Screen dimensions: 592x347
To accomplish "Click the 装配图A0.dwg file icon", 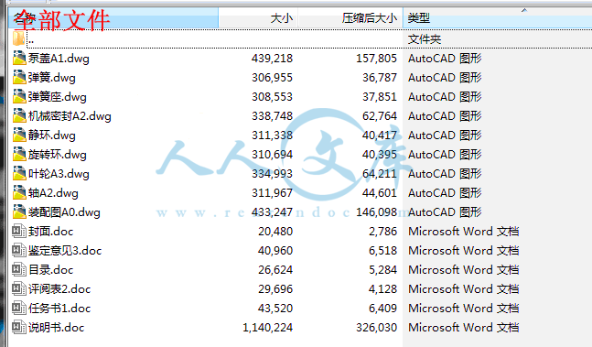I will click(19, 212).
